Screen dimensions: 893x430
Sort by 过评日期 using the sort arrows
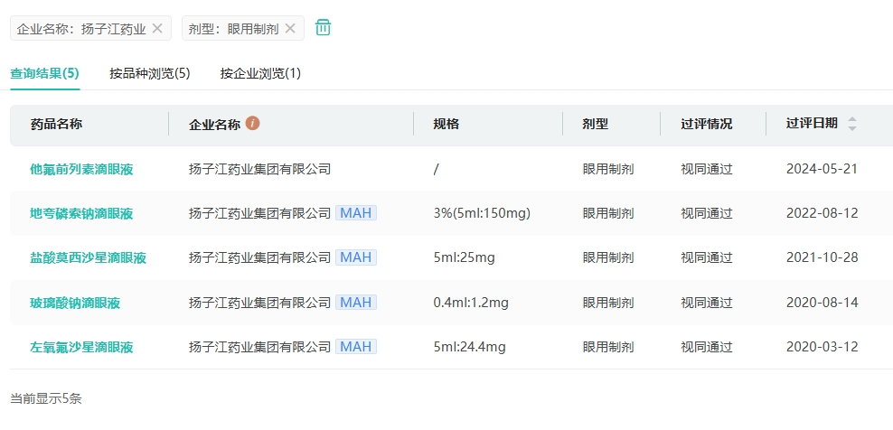pyautogui.click(x=851, y=124)
